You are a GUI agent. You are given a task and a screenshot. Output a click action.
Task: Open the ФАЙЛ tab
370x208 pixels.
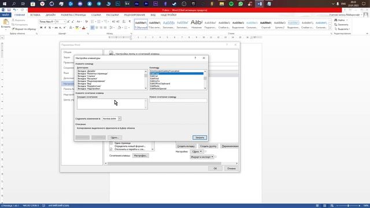point(6,15)
